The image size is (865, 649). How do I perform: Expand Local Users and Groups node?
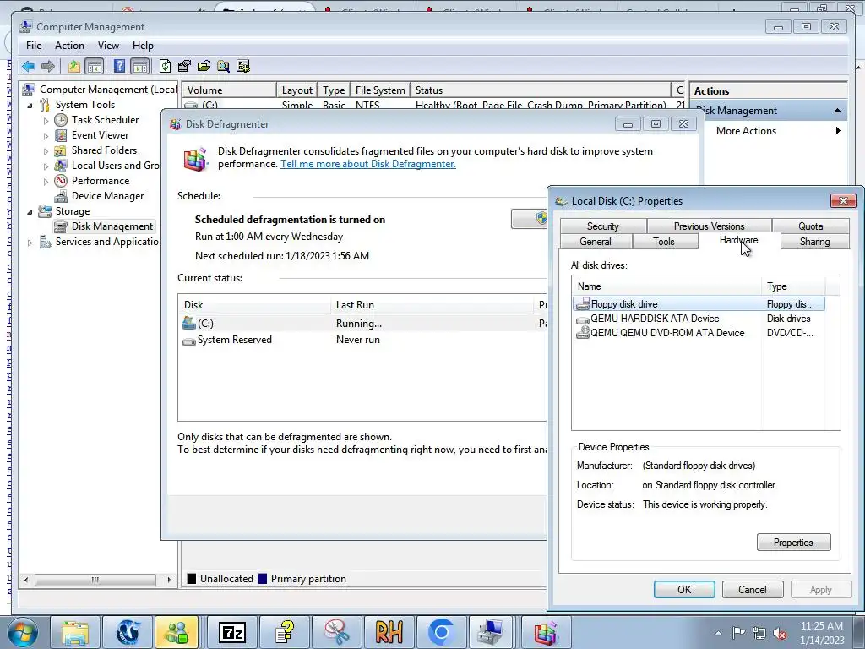tap(46, 166)
